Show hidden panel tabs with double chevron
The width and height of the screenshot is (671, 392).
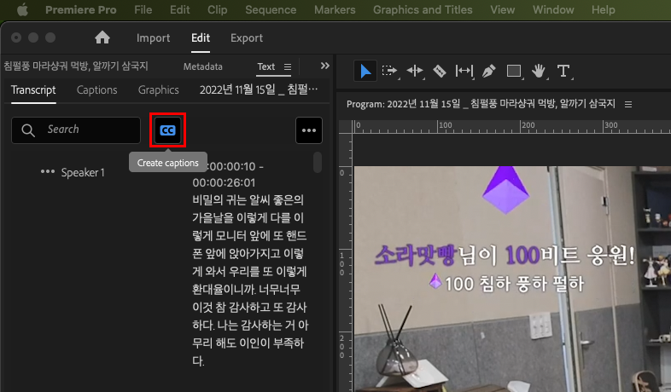pyautogui.click(x=324, y=66)
